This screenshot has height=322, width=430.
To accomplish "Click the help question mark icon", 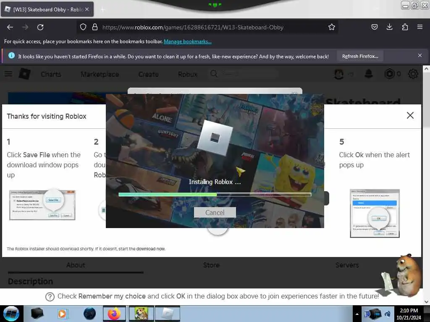I will click(50, 296).
